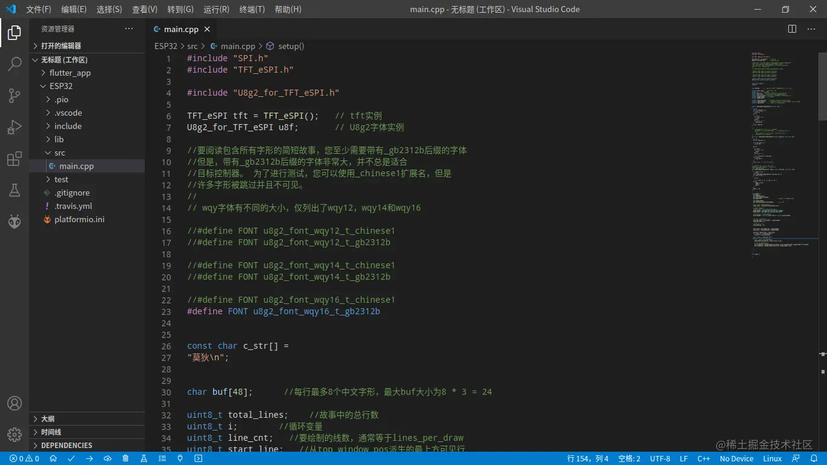Image resolution: width=827 pixels, height=465 pixels.
Task: Collapse the ESP32 folder
Action: pos(87,86)
